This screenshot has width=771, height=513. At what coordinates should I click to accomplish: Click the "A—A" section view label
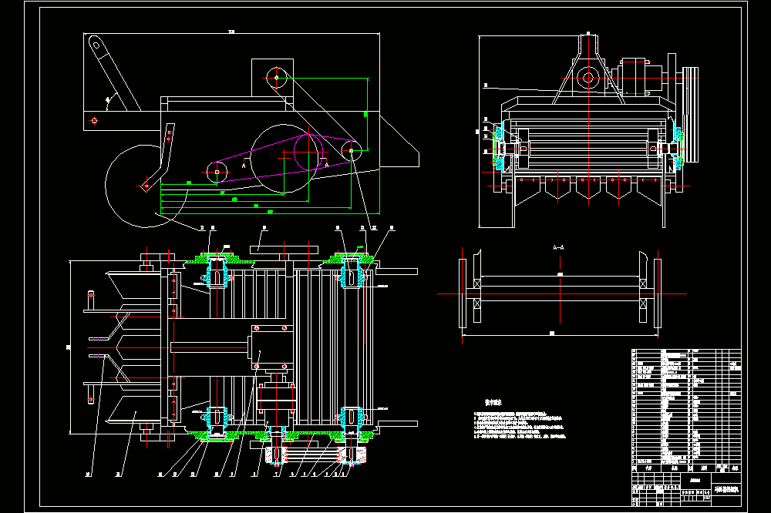coord(558,248)
